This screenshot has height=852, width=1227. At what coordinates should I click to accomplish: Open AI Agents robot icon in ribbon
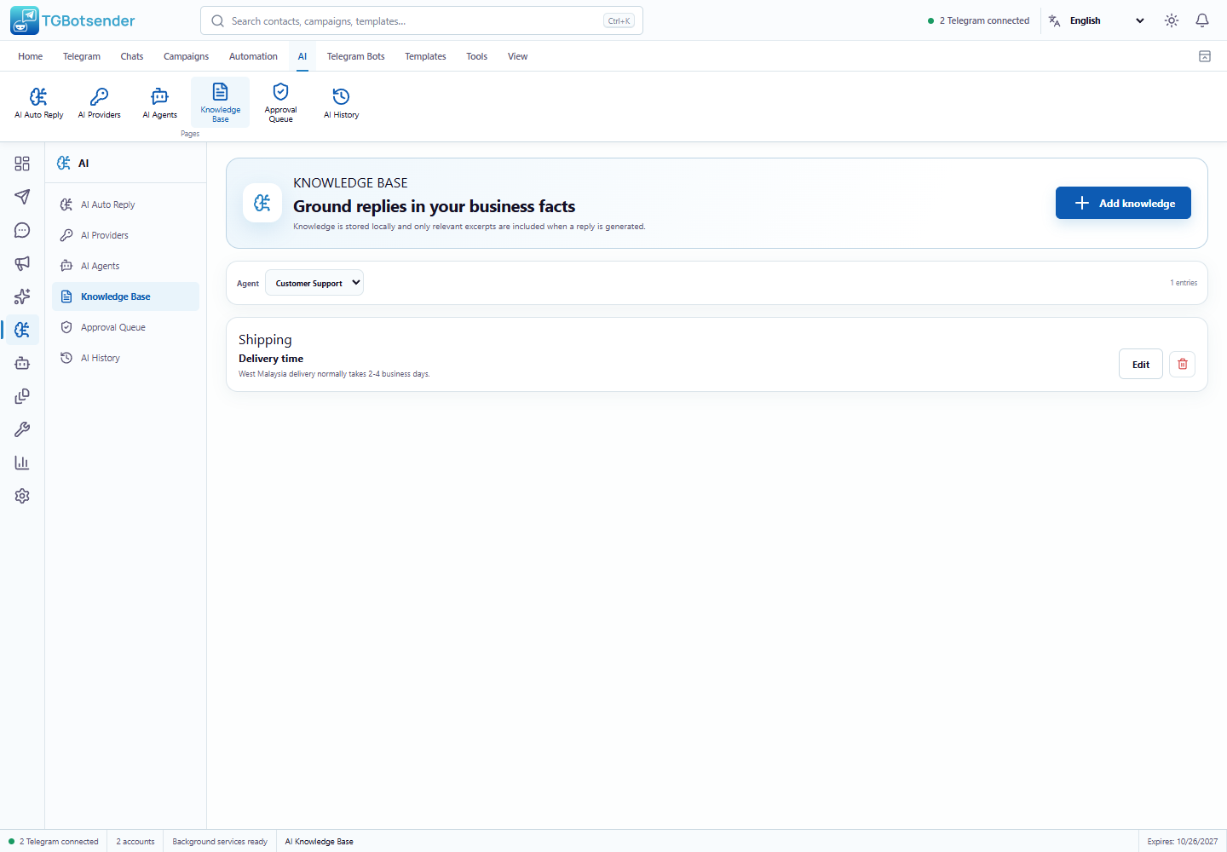(x=159, y=102)
